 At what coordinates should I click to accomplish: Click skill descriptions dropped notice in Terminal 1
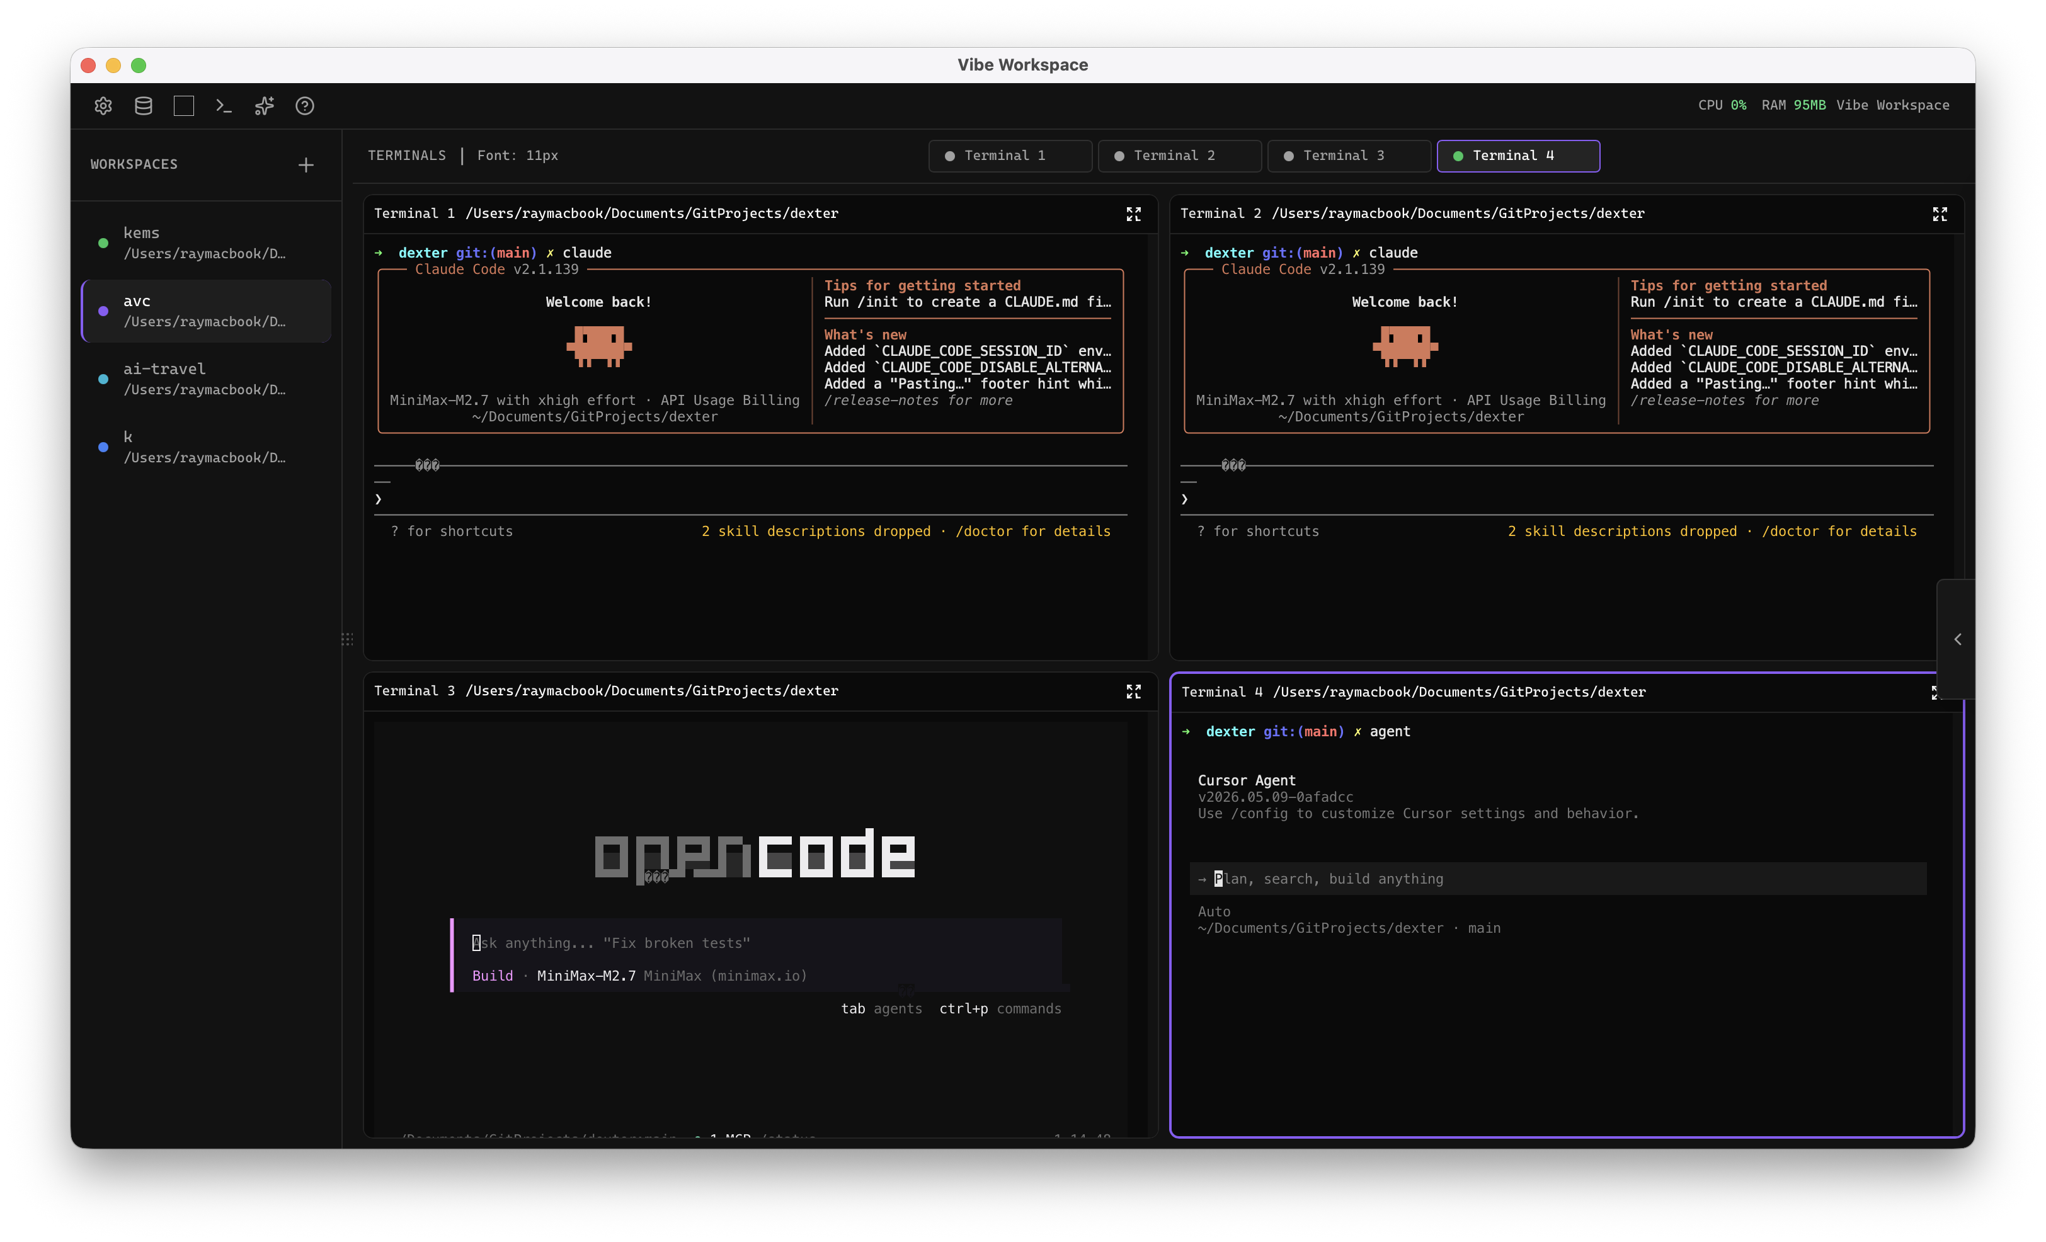tap(906, 532)
